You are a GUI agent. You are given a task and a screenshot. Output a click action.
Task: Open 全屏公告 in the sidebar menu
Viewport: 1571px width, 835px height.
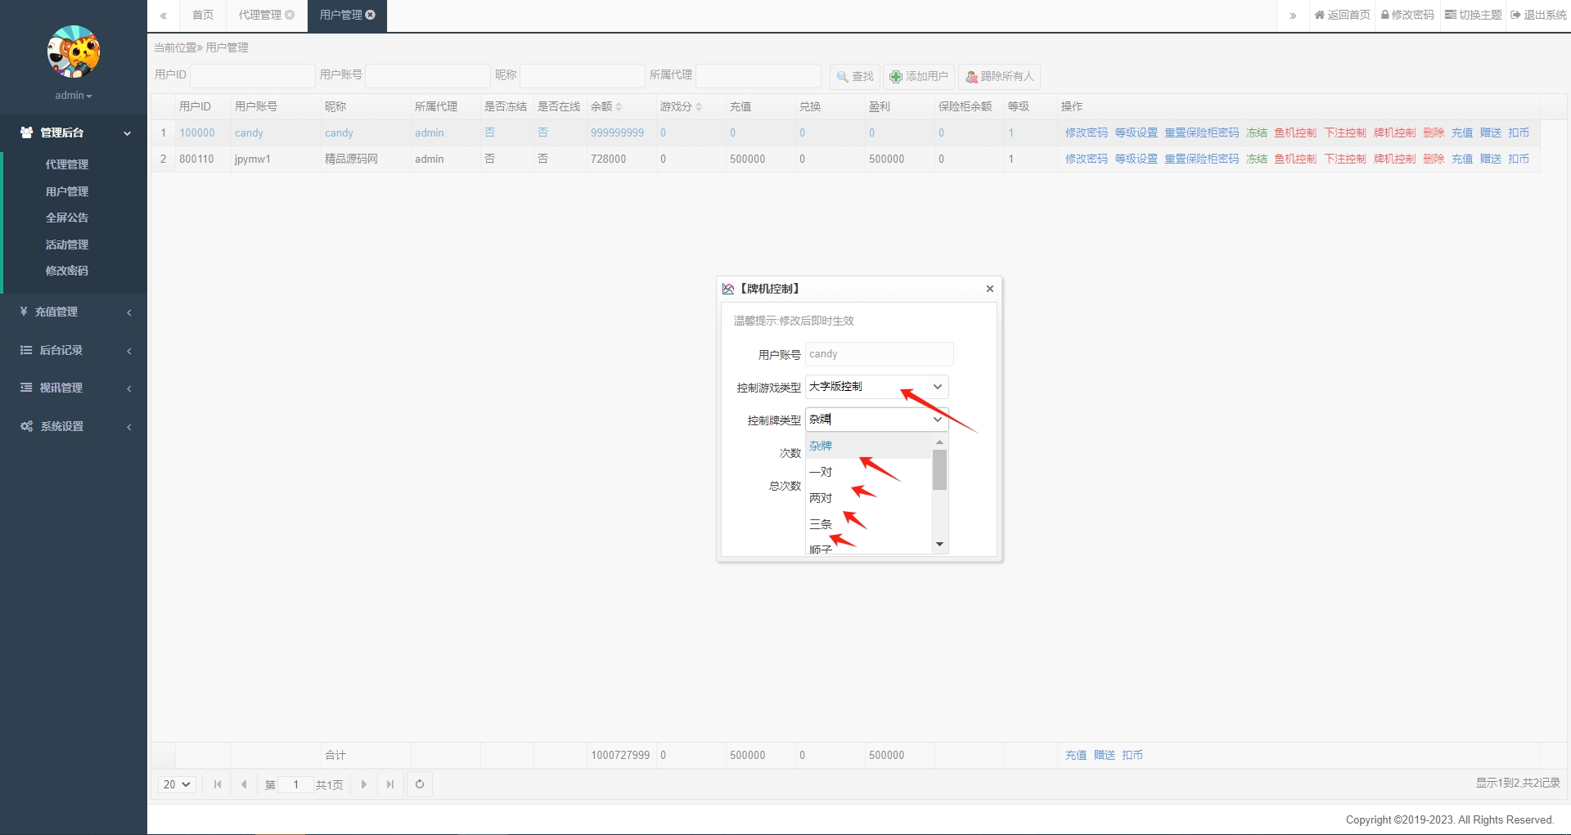pyautogui.click(x=67, y=218)
